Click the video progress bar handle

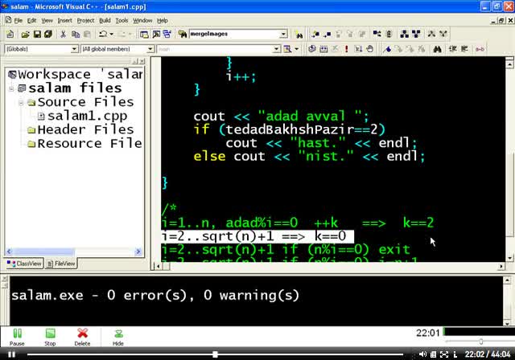[215, 354]
